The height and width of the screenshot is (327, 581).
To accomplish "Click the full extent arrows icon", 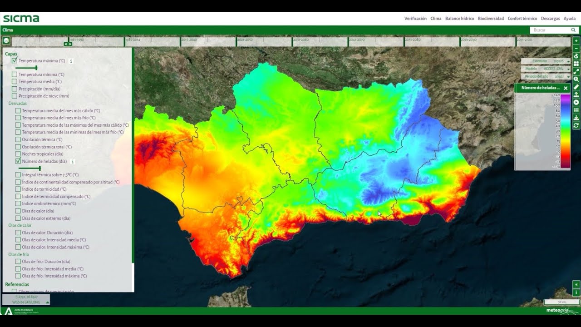I will tap(576, 71).
